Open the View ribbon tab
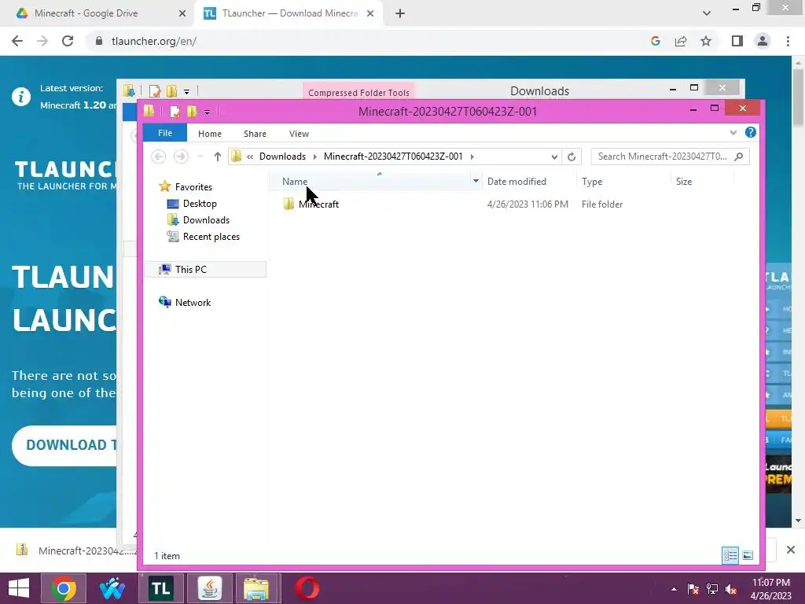The width and height of the screenshot is (805, 604). (299, 134)
